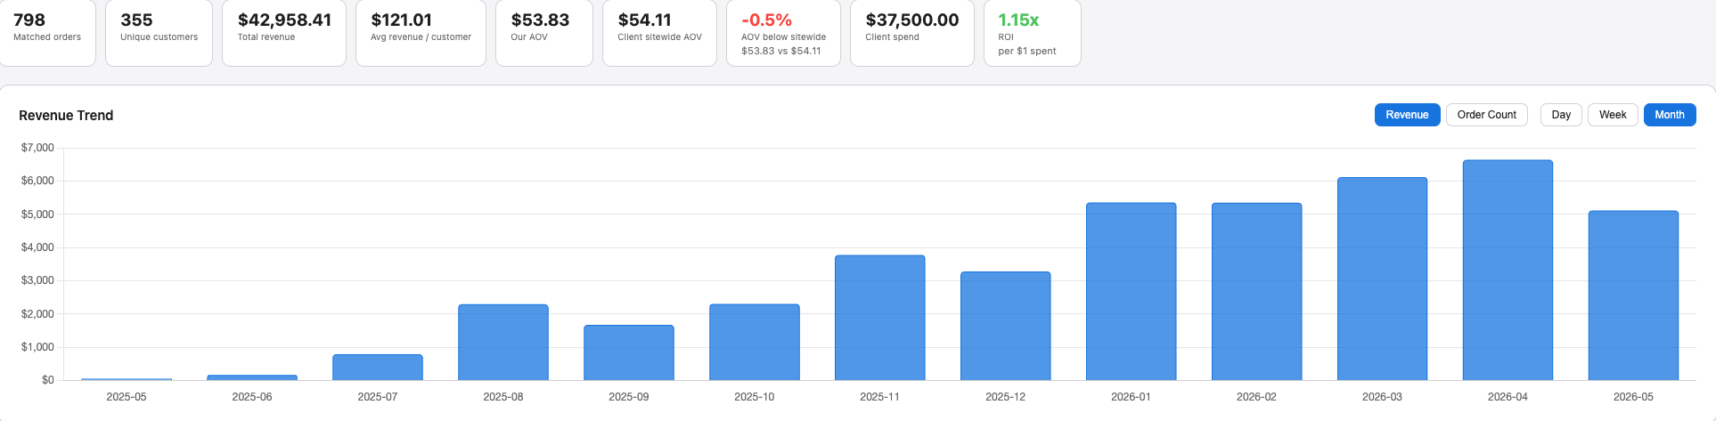
Task: Click the $6,000 y-axis label
Action: 37,181
